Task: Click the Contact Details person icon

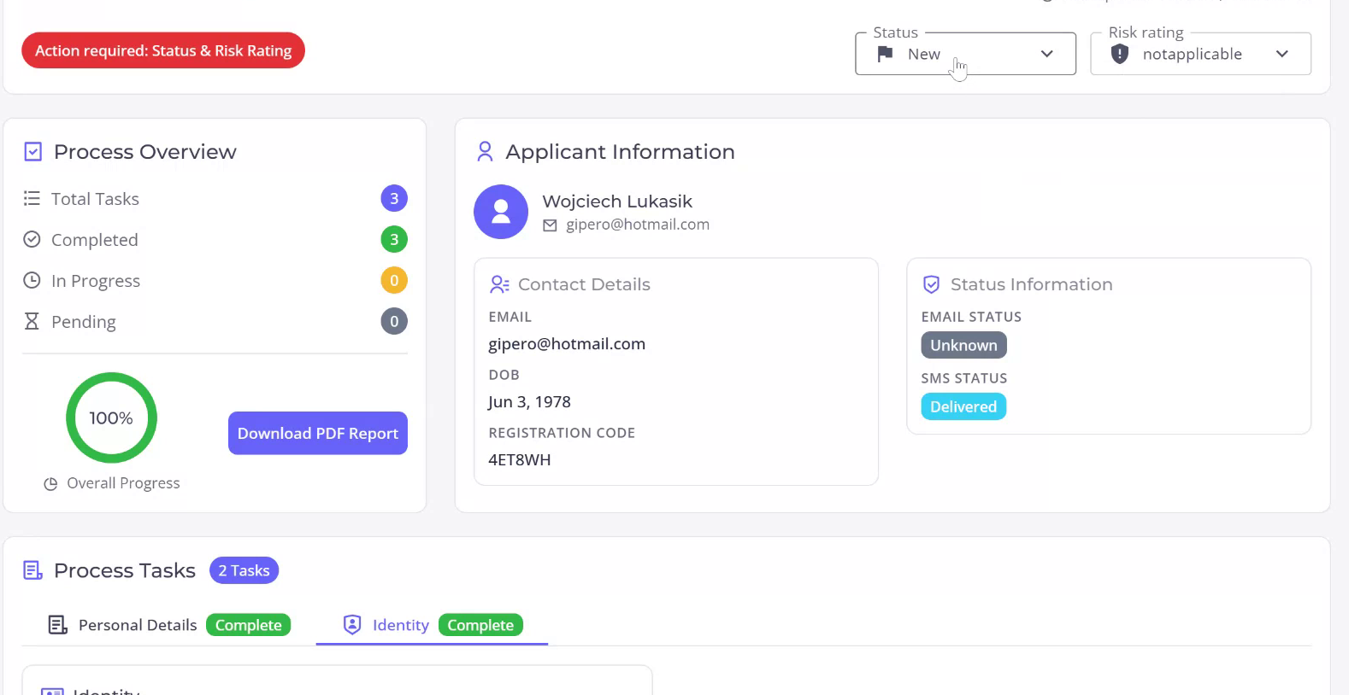Action: tap(499, 284)
